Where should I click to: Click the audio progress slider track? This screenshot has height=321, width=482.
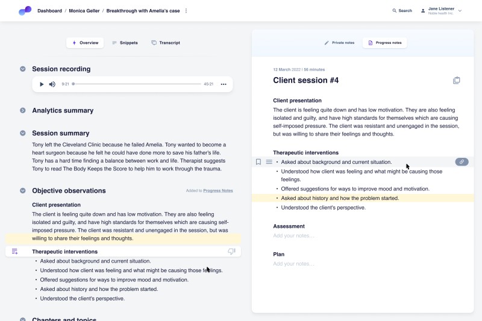[x=137, y=84]
